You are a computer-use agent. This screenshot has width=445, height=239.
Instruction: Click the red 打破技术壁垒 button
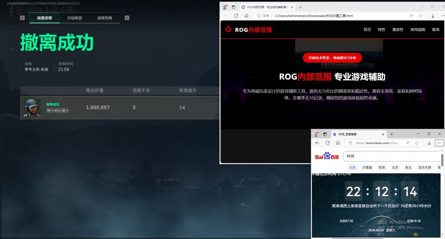pyautogui.click(x=332, y=58)
